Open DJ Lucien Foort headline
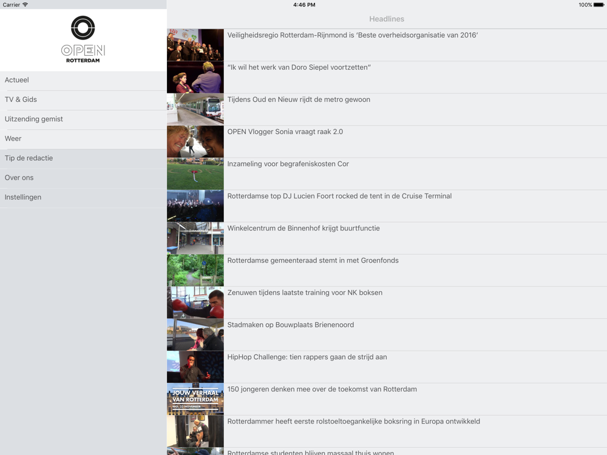The height and width of the screenshot is (455, 607). pos(339,196)
